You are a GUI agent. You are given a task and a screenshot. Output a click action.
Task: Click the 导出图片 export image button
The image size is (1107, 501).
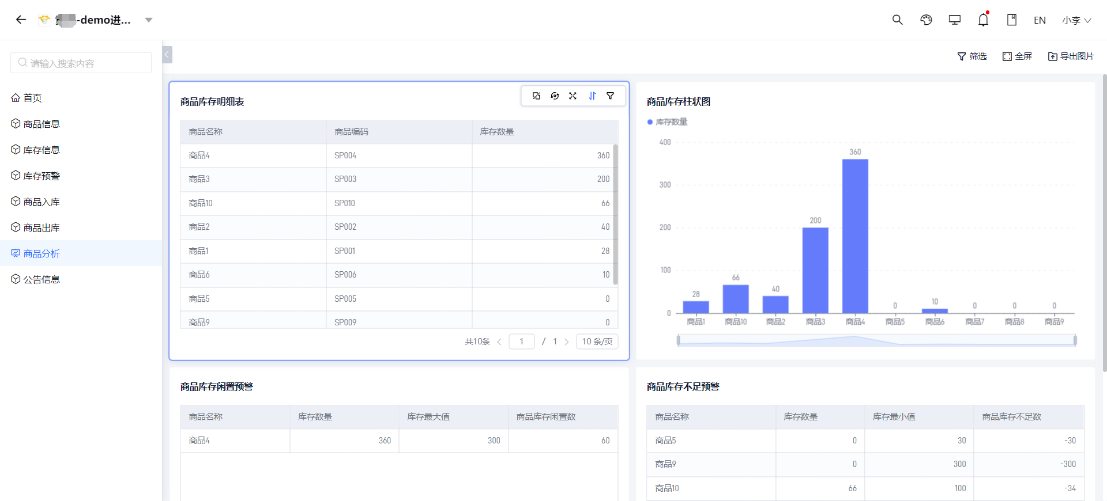(x=1071, y=56)
